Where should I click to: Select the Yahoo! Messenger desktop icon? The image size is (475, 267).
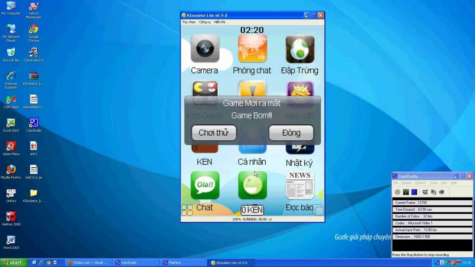coord(33,10)
